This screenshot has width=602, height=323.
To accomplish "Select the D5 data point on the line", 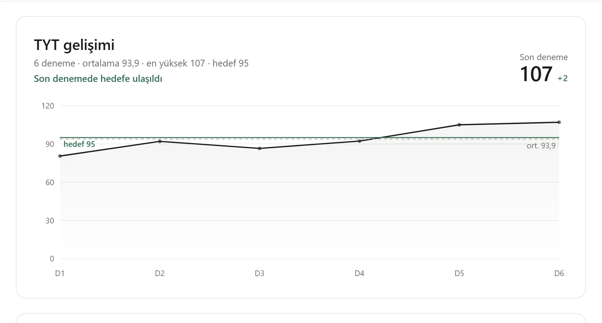I will click(x=459, y=125).
